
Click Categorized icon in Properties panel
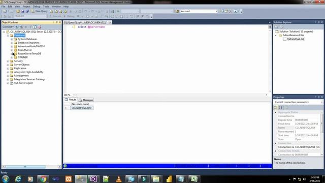click(x=276, y=107)
